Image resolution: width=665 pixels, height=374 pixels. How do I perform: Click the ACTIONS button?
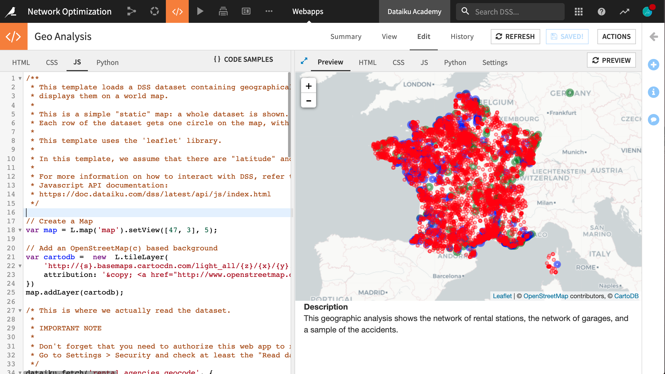point(616,36)
